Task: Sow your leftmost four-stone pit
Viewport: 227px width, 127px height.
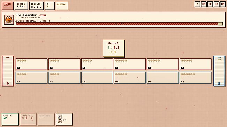Action: [x=32, y=78]
